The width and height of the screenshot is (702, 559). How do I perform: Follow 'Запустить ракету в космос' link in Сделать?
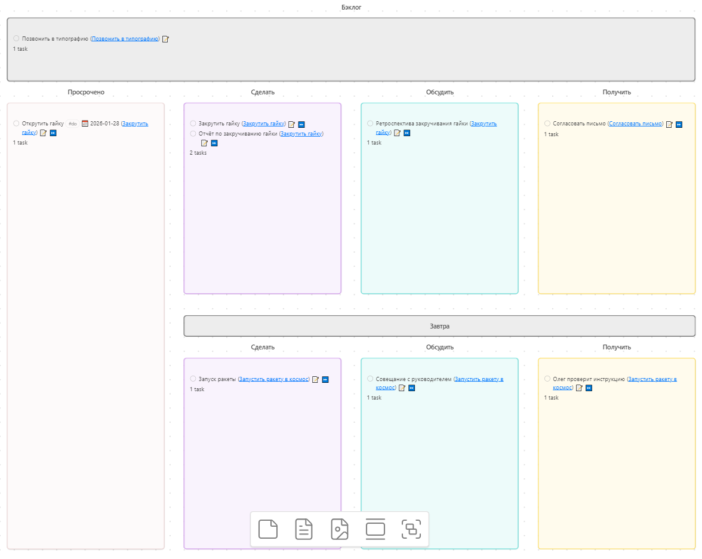click(273, 379)
